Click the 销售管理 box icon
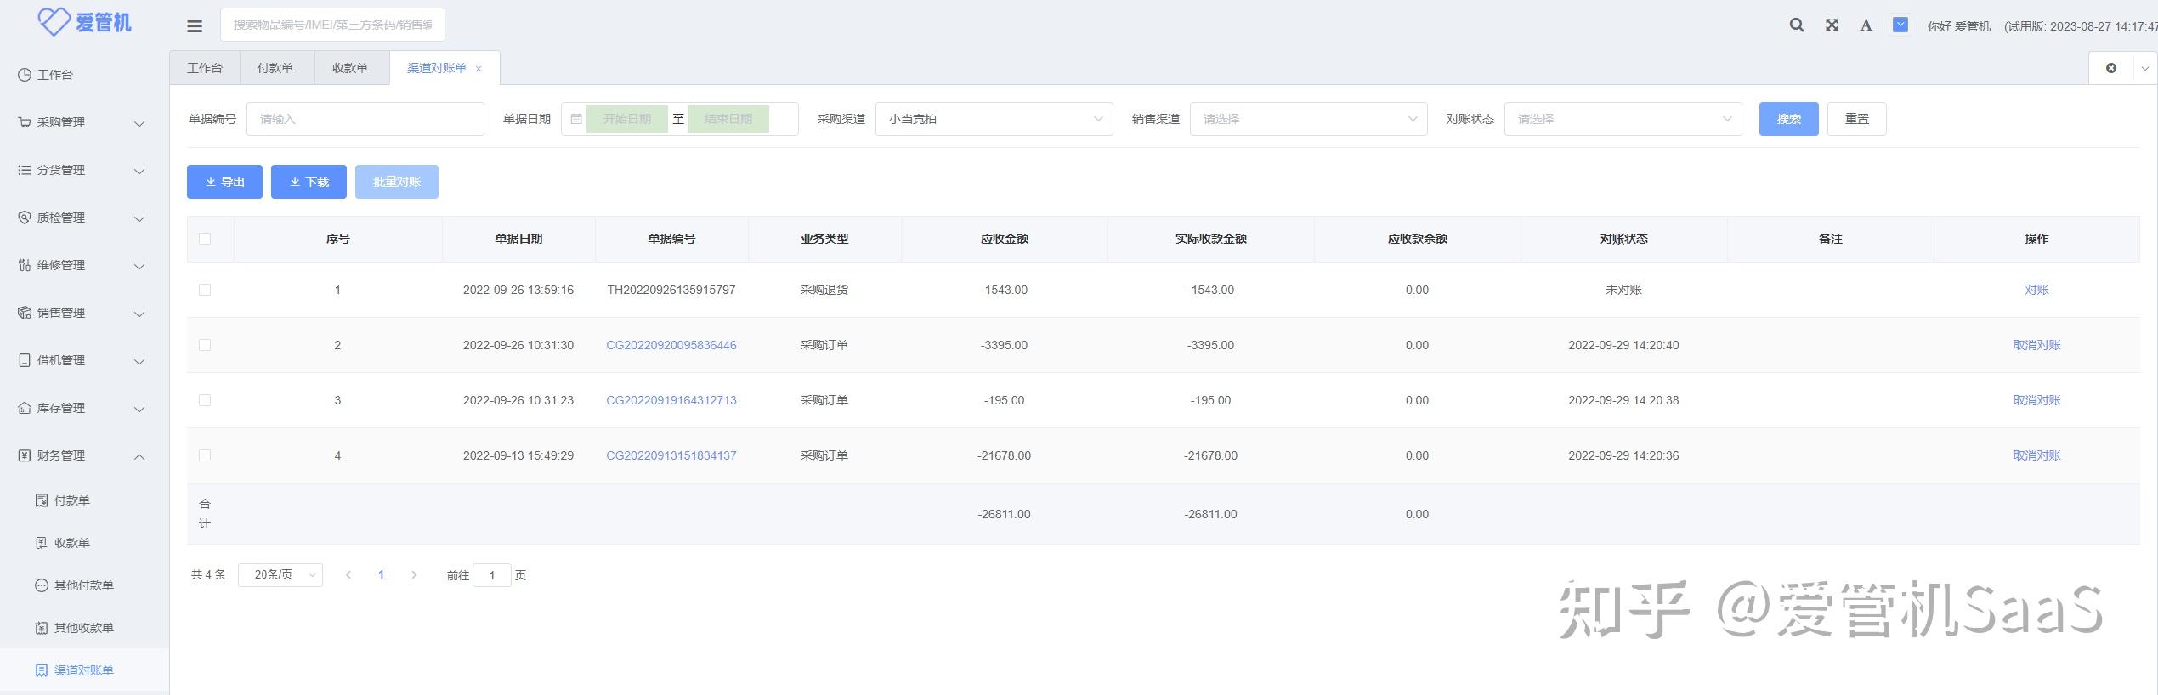Viewport: 2158px width, 695px height. pos(25,313)
